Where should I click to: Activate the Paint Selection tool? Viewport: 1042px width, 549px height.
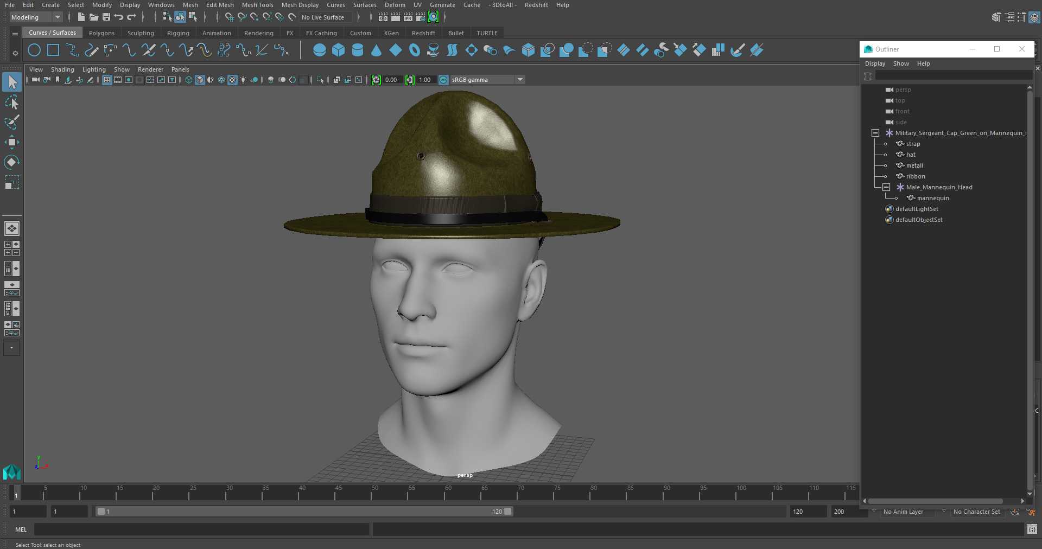pyautogui.click(x=11, y=122)
